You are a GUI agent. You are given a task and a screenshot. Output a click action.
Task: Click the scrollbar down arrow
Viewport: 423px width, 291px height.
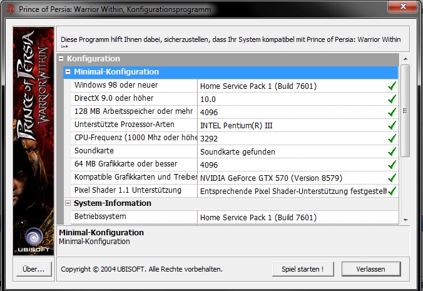405,220
